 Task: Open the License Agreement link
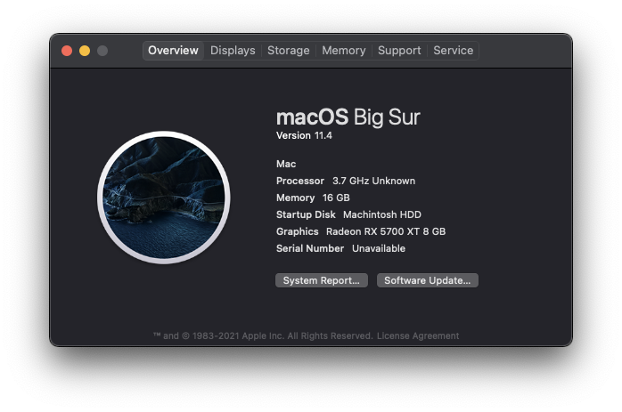point(418,336)
